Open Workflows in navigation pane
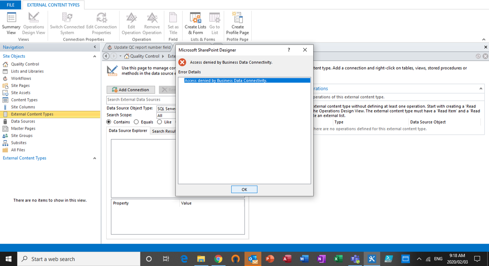The image size is (489, 266). pos(21,79)
